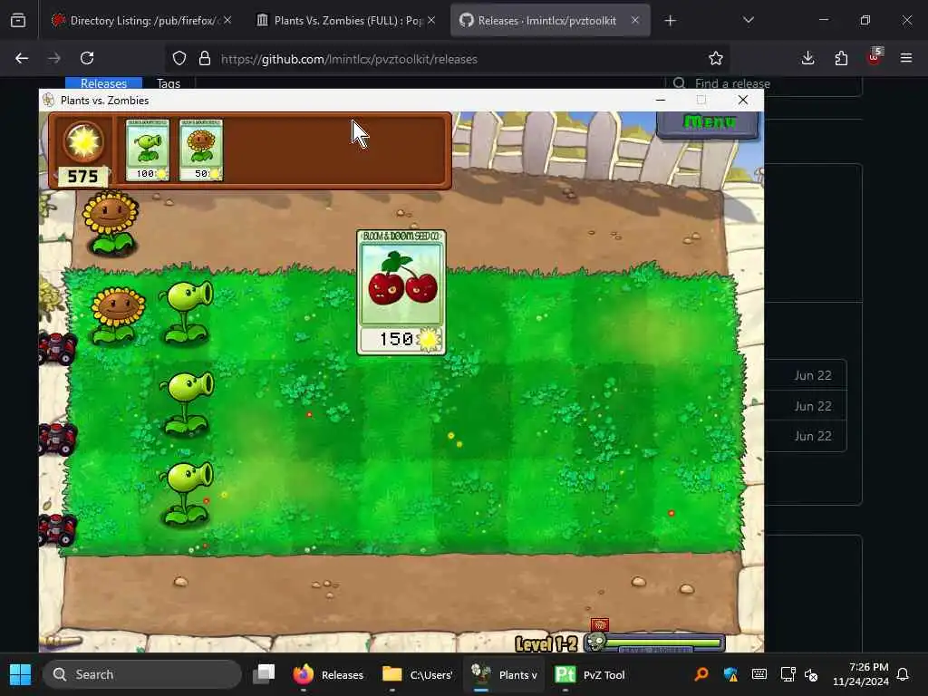
Task: Click the Cherry Bomb seed packet reward
Action: pyautogui.click(x=401, y=293)
